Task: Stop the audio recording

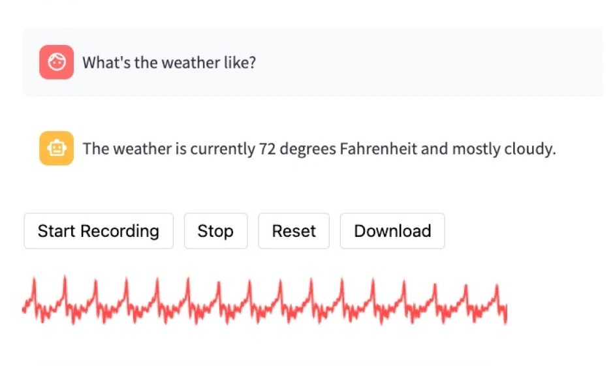Action: (x=215, y=231)
